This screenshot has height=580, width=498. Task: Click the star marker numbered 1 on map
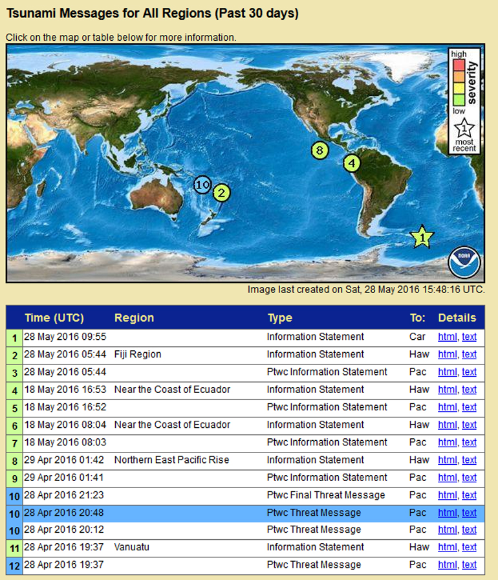(422, 238)
